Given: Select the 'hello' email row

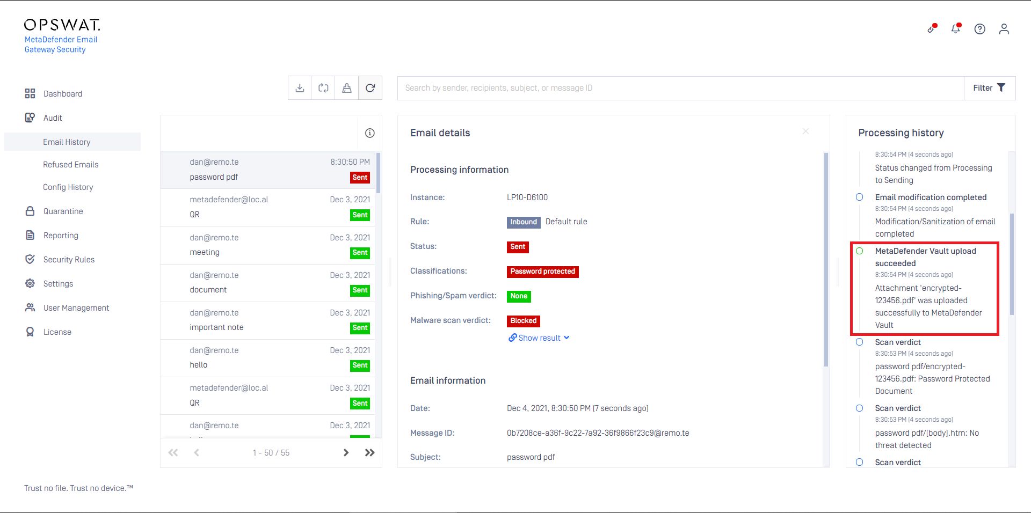Looking at the screenshot, I should tap(268, 358).
